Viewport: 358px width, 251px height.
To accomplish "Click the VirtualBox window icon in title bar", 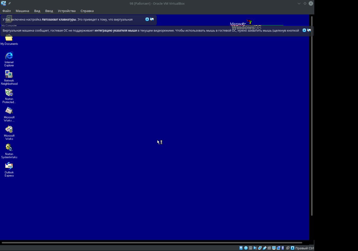I will click(3, 3).
